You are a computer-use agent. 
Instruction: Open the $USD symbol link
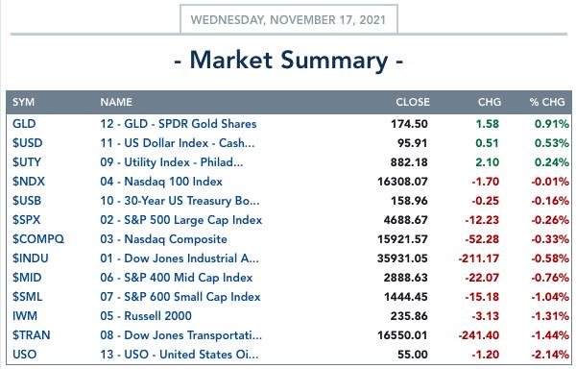27,142
